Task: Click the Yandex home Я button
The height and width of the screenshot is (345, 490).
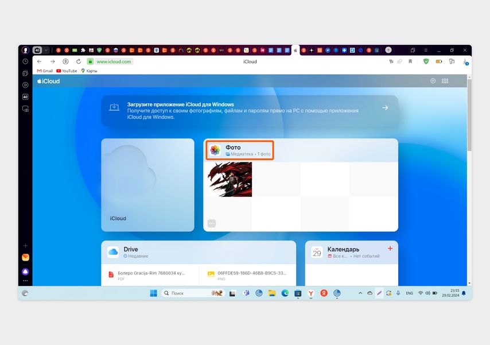Action: 65,61
